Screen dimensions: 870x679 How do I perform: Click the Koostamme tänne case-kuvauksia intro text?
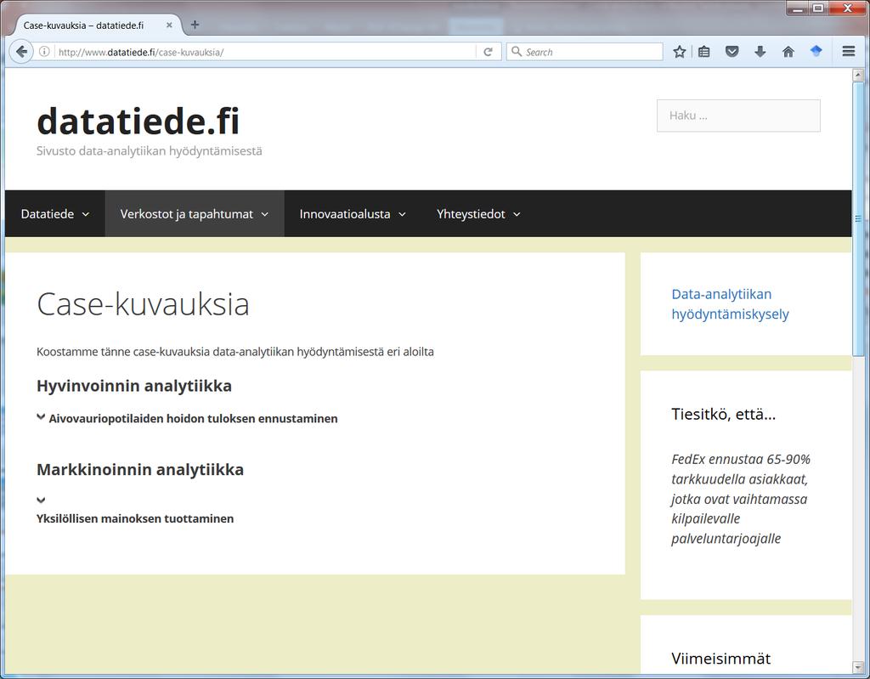point(235,352)
